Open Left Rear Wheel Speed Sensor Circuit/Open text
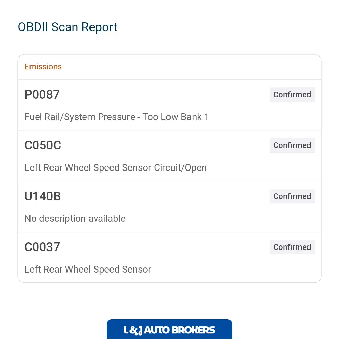Viewport: 339px width, 339px height. tap(116, 168)
